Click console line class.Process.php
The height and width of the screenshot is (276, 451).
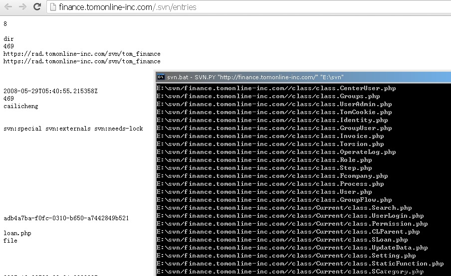(x=270, y=184)
